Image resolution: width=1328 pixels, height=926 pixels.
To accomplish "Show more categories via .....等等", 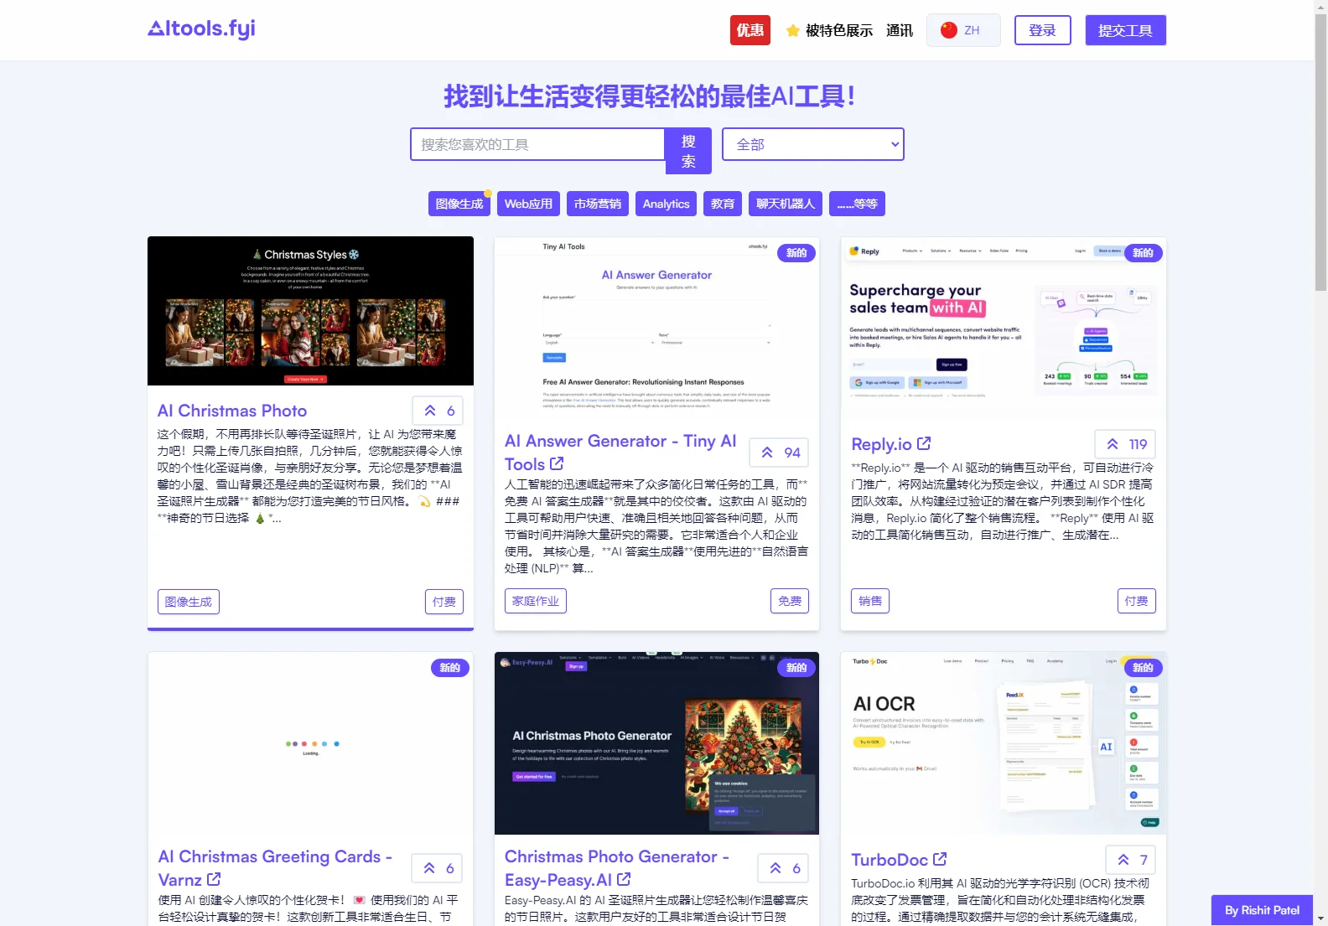I will pos(857,204).
